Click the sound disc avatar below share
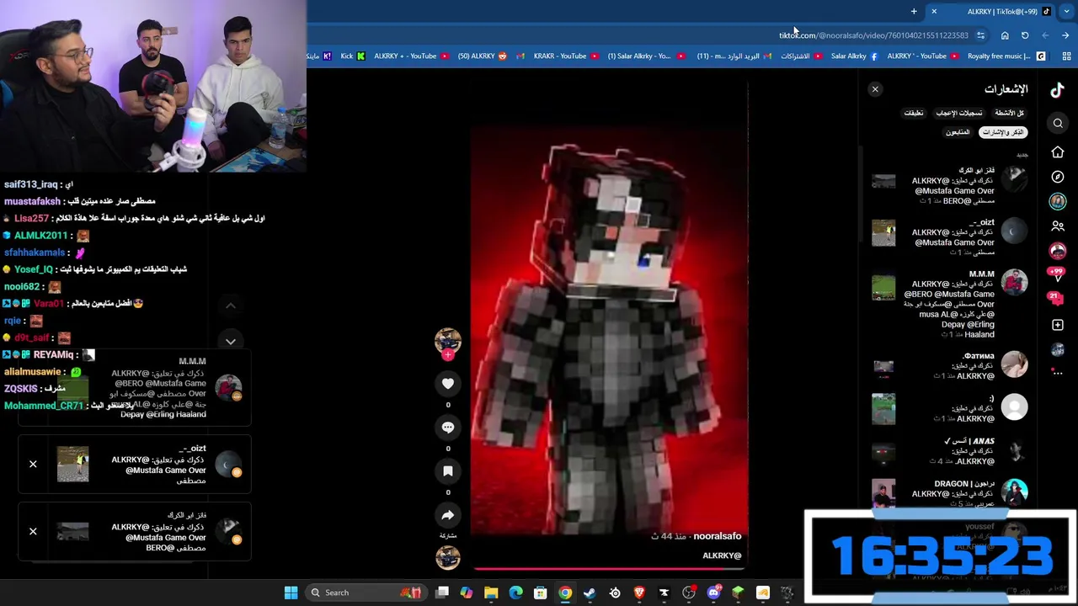 (x=448, y=557)
